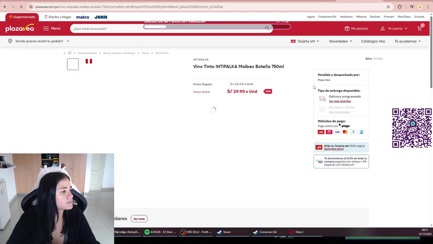Screen dimensions: 433x244
Task: Open the browser extensions puzzle icon
Action: [400, 7]
